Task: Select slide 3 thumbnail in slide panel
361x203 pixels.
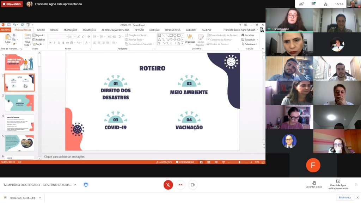Action: coord(20,103)
